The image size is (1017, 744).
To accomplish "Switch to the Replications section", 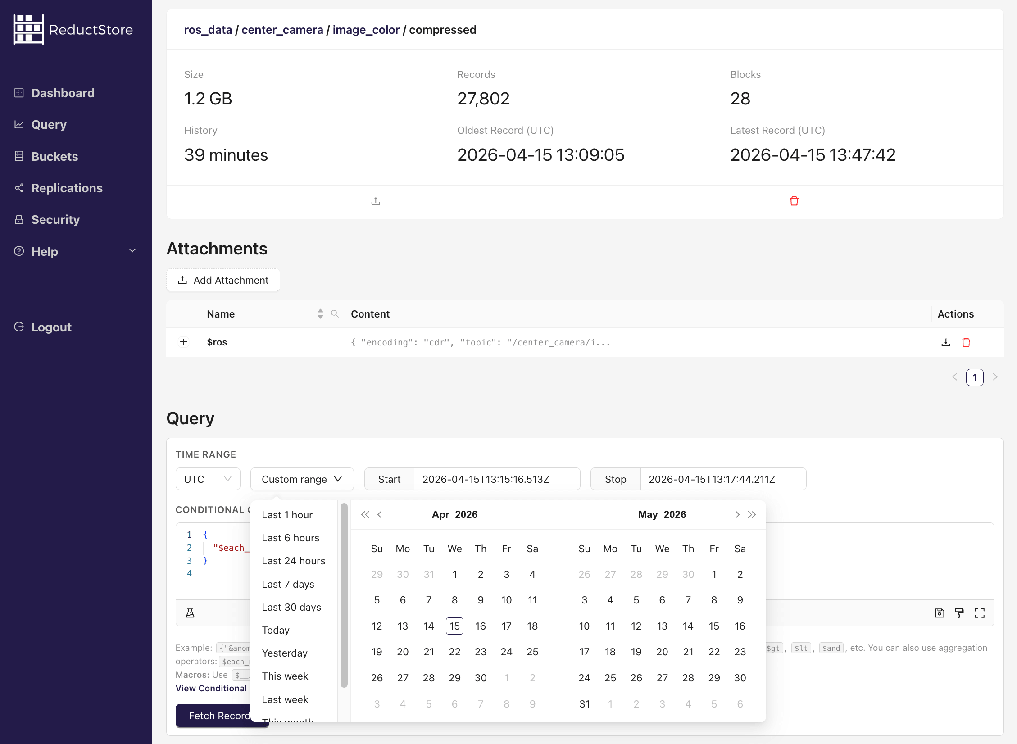I will [67, 188].
